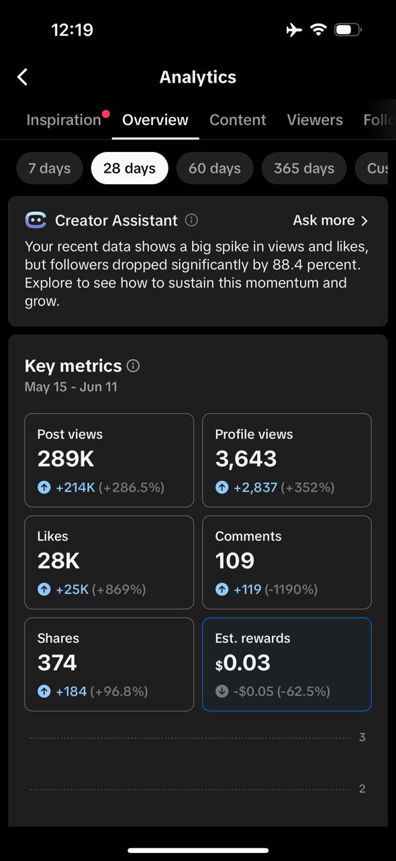The height and width of the screenshot is (861, 396).
Task: Open Creator Assistant info icon
Action: (x=191, y=220)
